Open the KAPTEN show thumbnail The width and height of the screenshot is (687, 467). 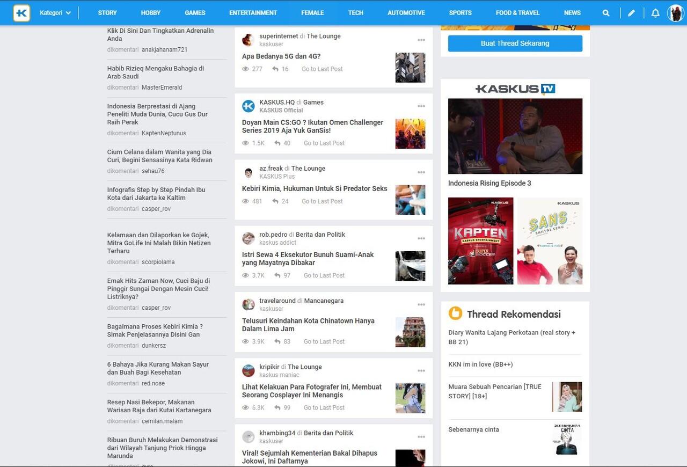(x=480, y=241)
